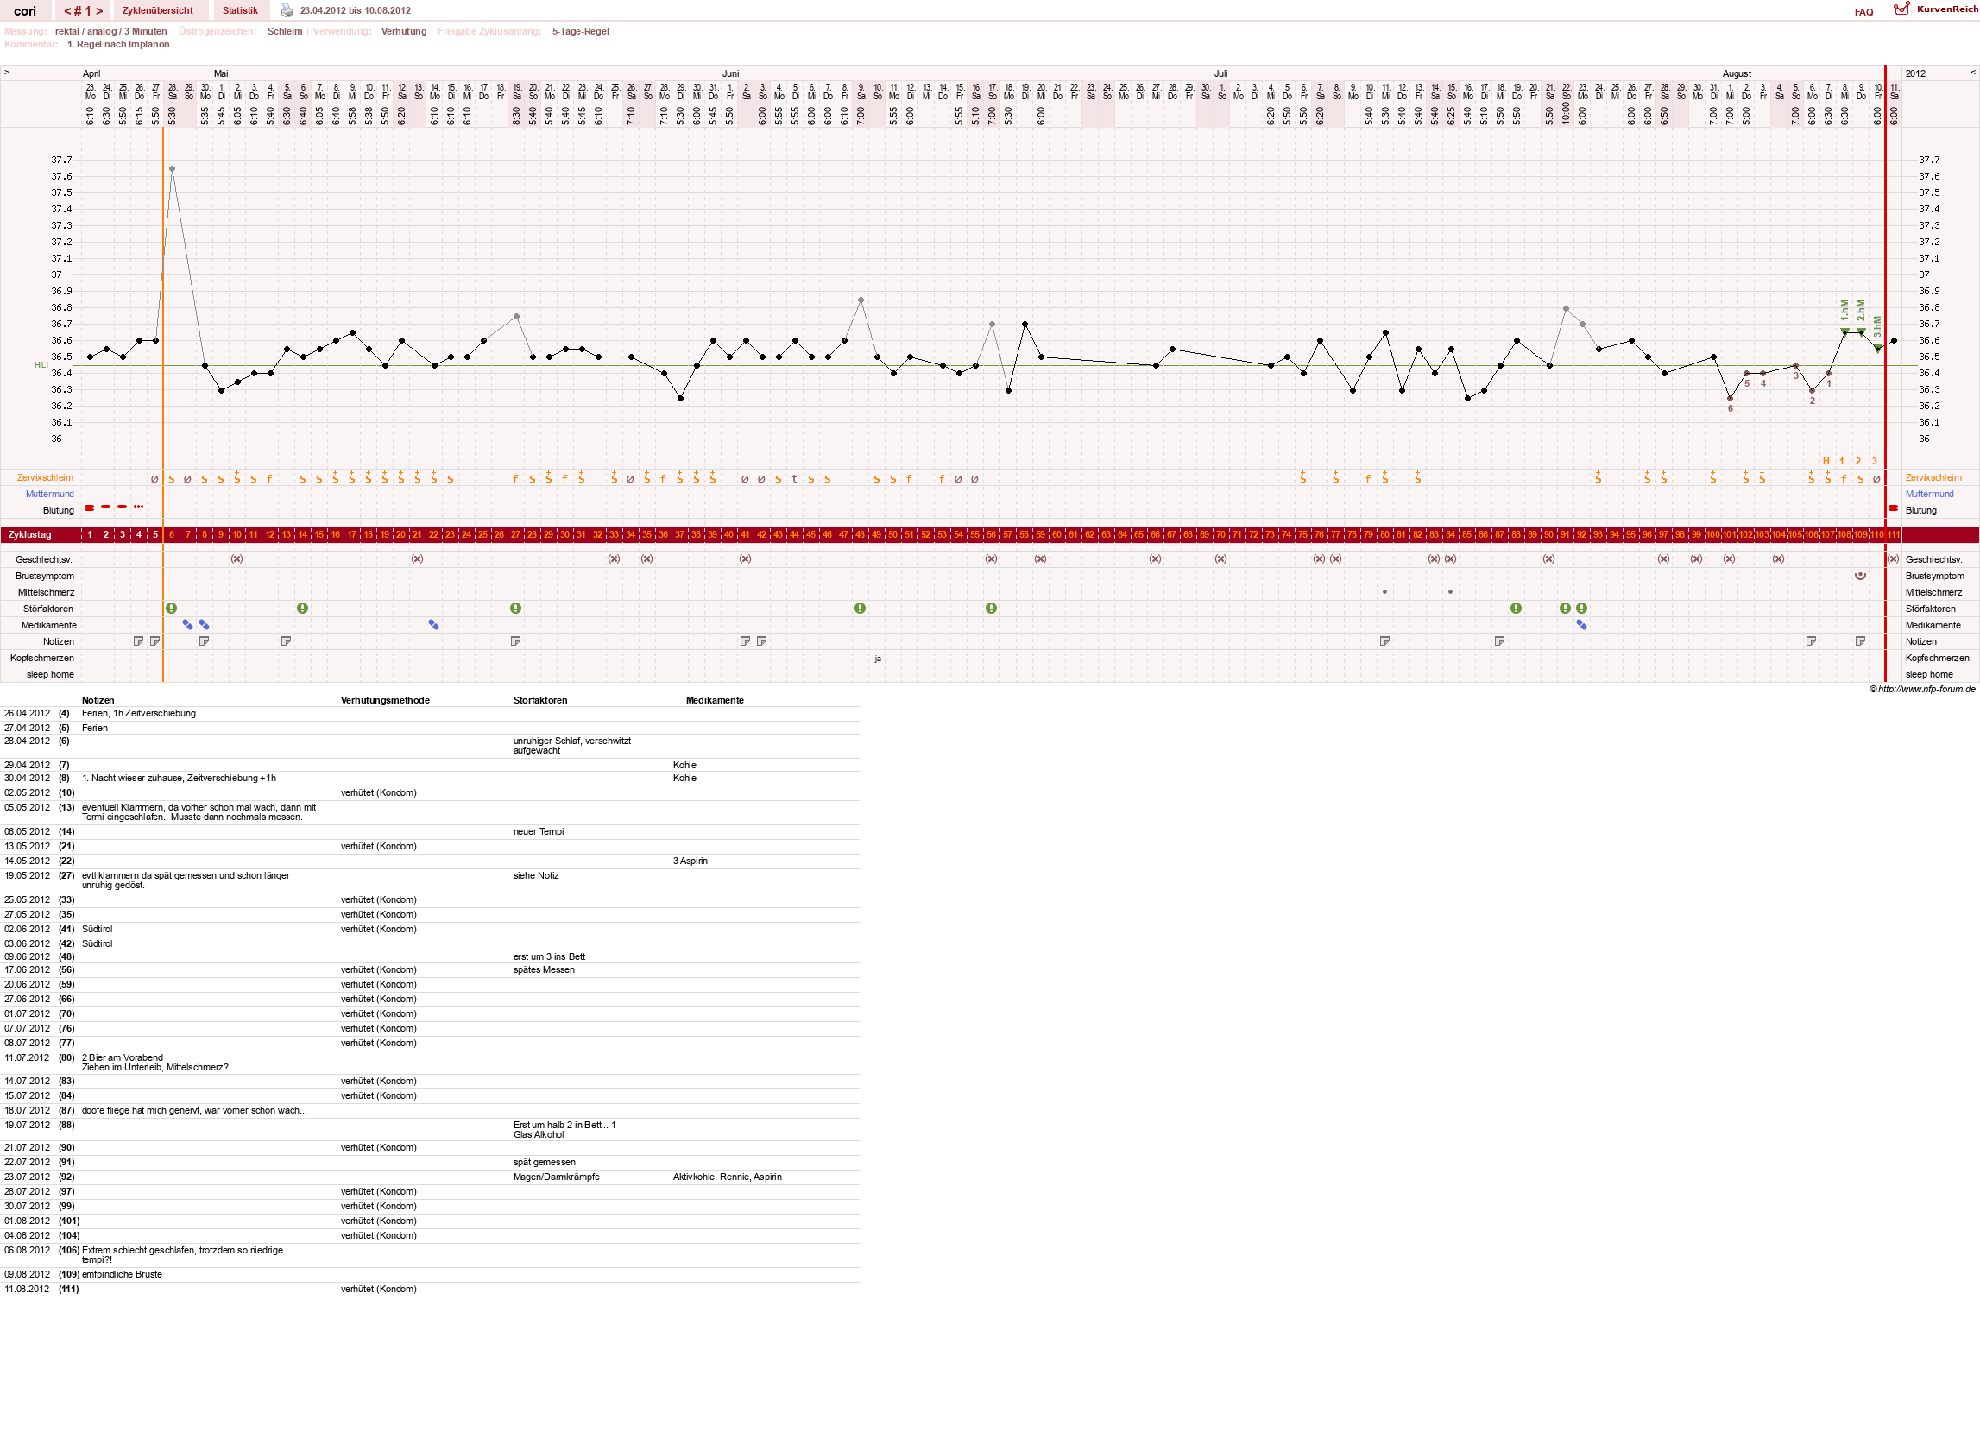Click the 'ja' Kopfschmerzen entry
The width and height of the screenshot is (1980, 1445).
pyautogui.click(x=878, y=659)
